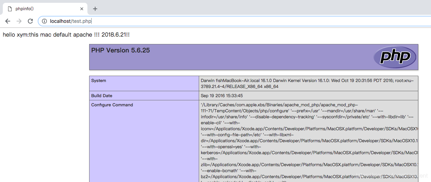Open a new tab with plus button
This screenshot has width=431, height=182.
pos(95,9)
